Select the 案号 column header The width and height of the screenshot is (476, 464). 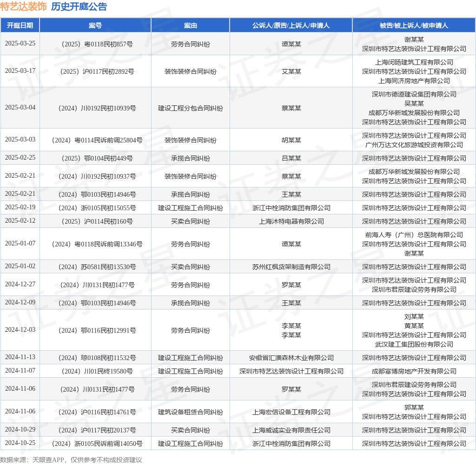pos(95,26)
